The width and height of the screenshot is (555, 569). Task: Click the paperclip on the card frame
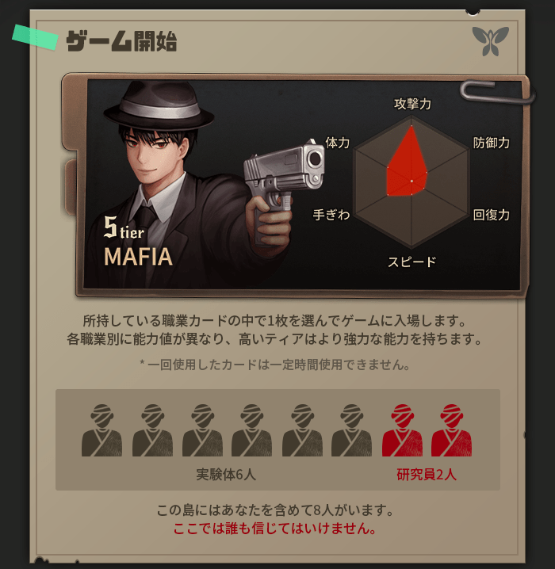[496, 92]
